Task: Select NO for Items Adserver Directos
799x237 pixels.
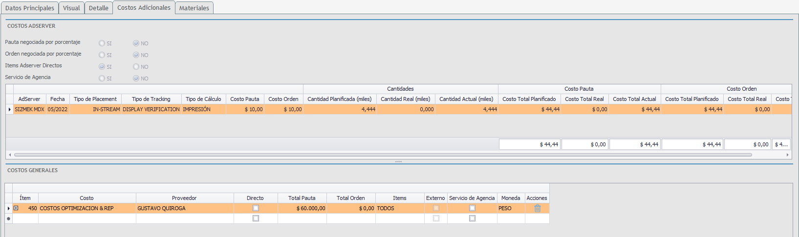Action: (x=136, y=67)
